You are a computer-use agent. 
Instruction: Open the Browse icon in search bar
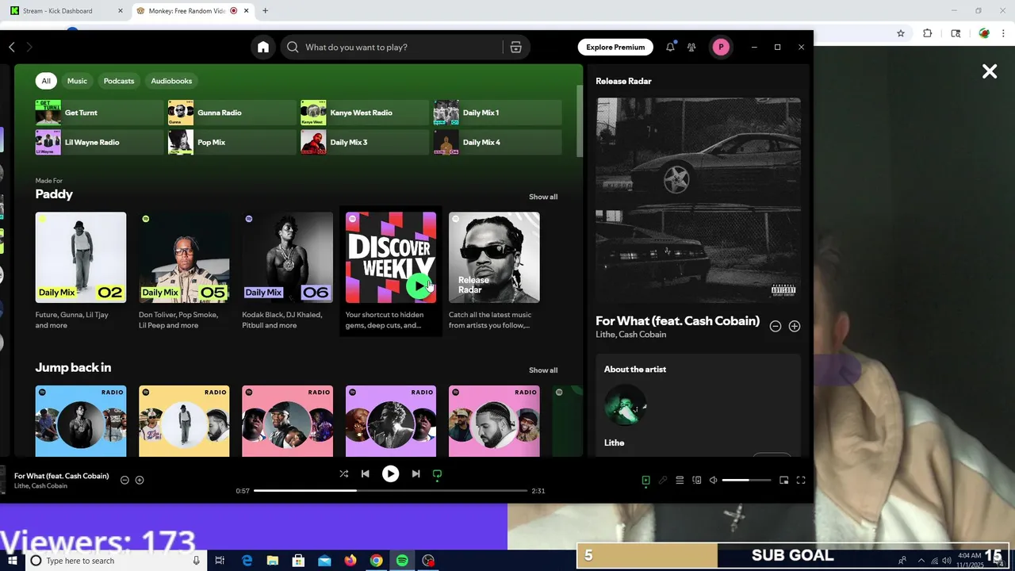point(515,48)
